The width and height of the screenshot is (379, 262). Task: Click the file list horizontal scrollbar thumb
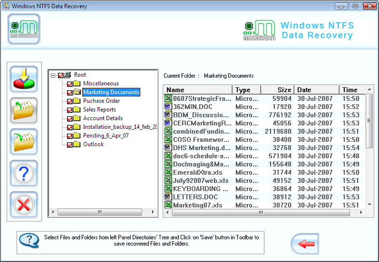(261, 212)
